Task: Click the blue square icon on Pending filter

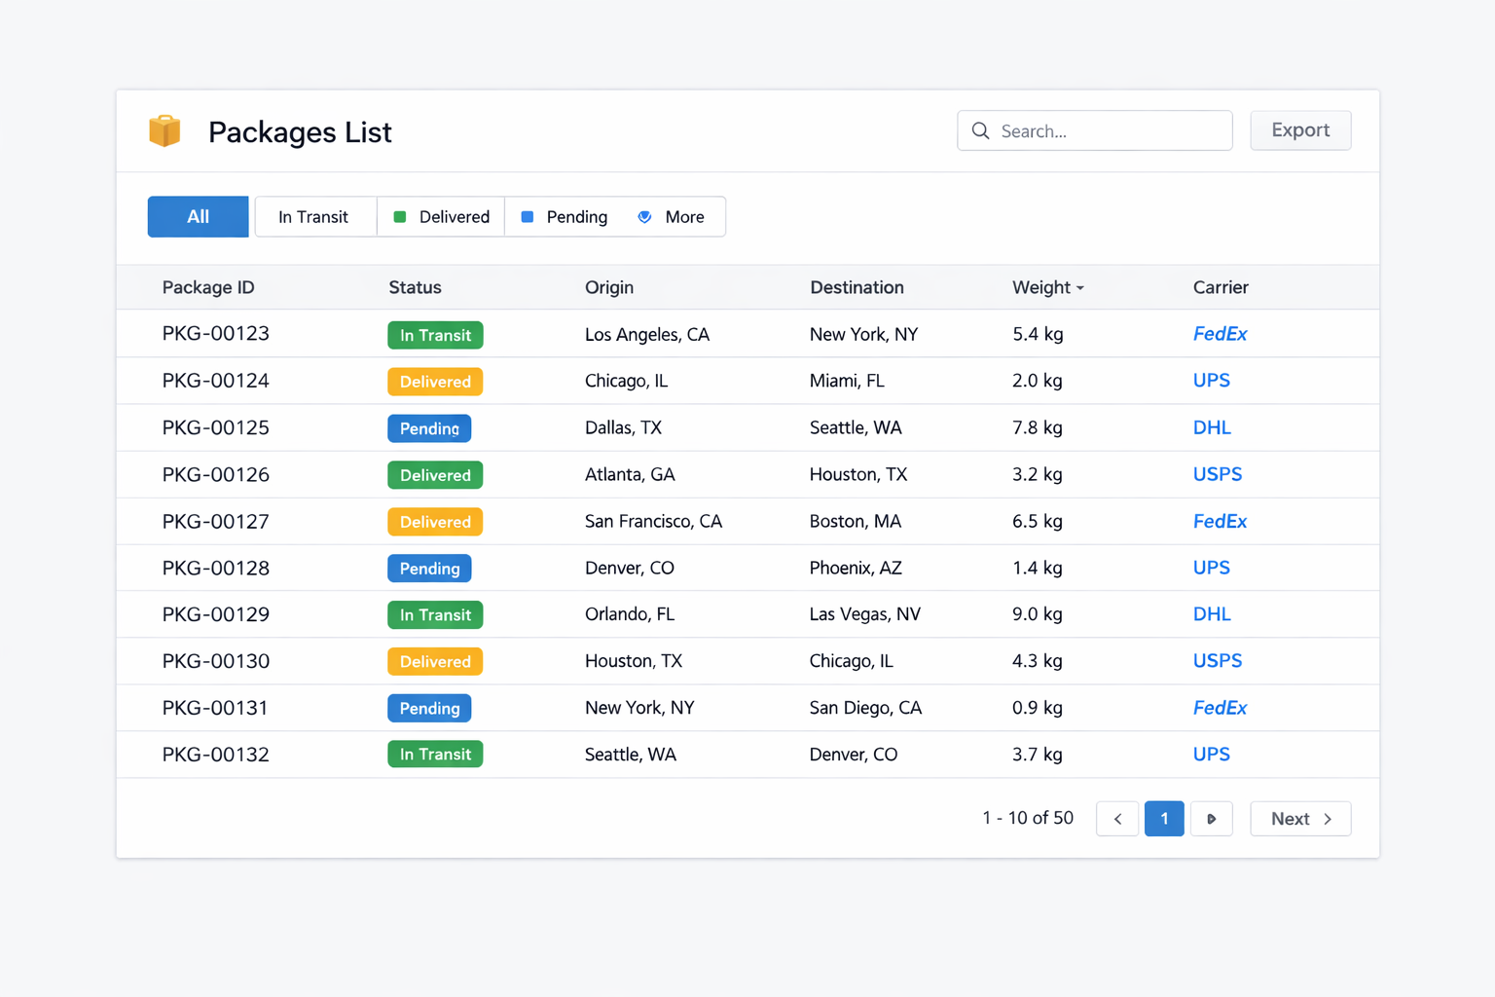Action: 529,216
